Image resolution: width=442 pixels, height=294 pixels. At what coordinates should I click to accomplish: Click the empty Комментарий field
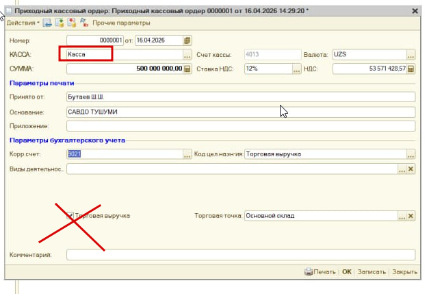point(241,255)
